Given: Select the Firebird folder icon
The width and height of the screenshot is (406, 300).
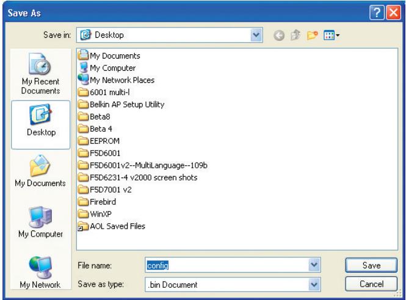Looking at the screenshot, I should pos(84,202).
